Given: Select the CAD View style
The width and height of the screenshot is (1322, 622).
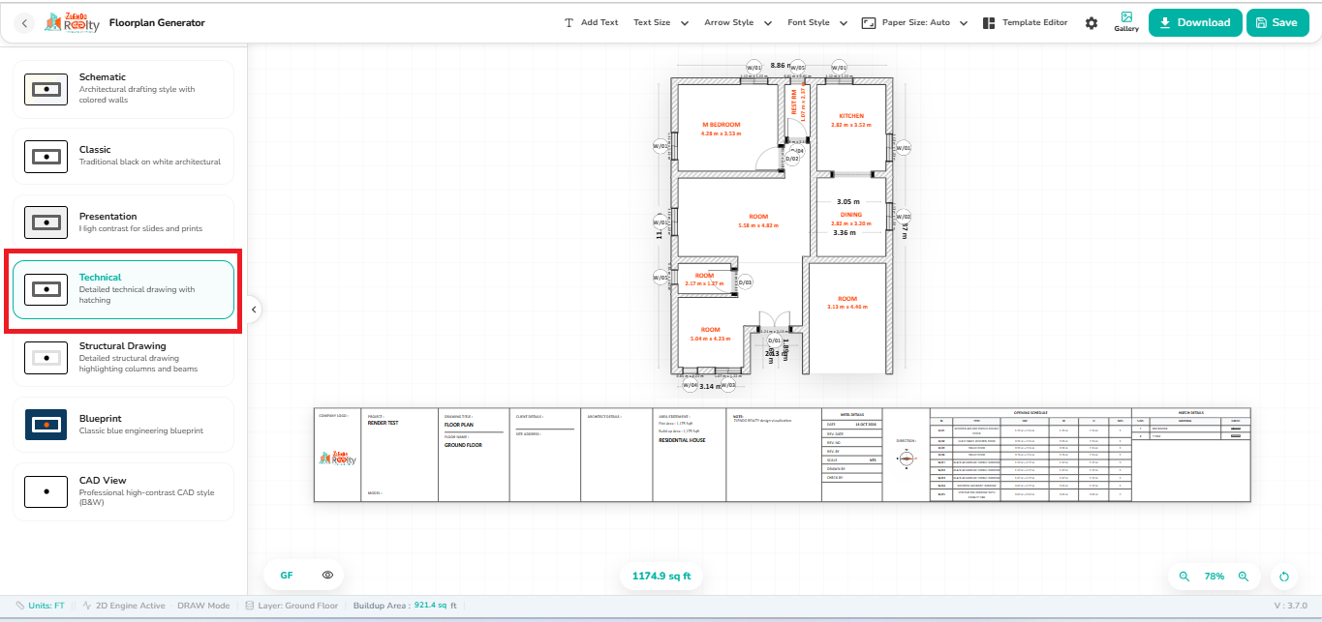Looking at the screenshot, I should (123, 491).
